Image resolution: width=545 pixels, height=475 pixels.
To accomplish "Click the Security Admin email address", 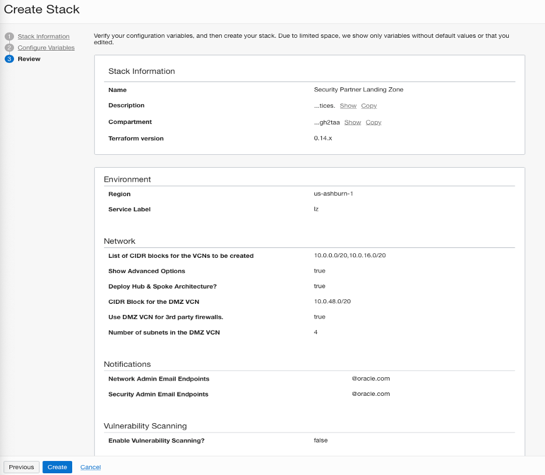I will 351,394.
